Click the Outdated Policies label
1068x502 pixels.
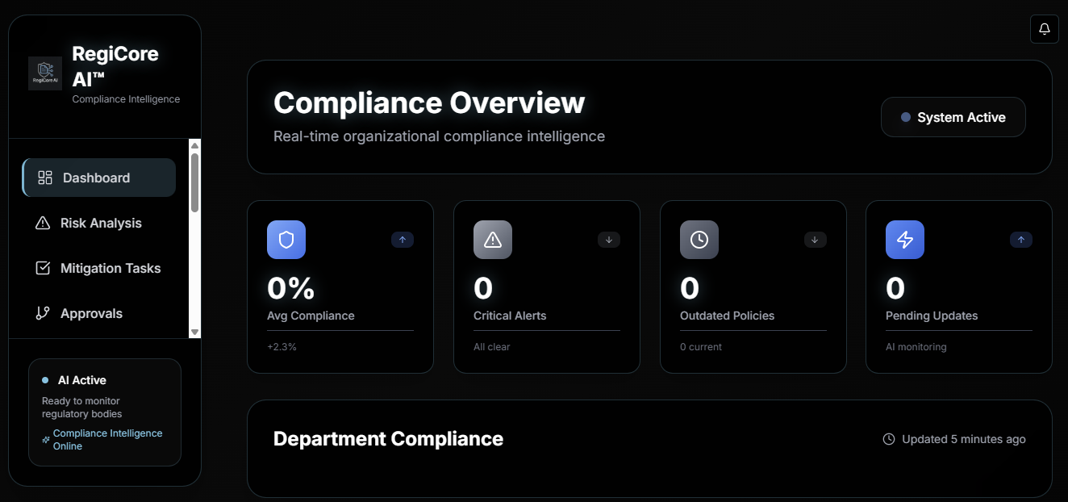(727, 316)
